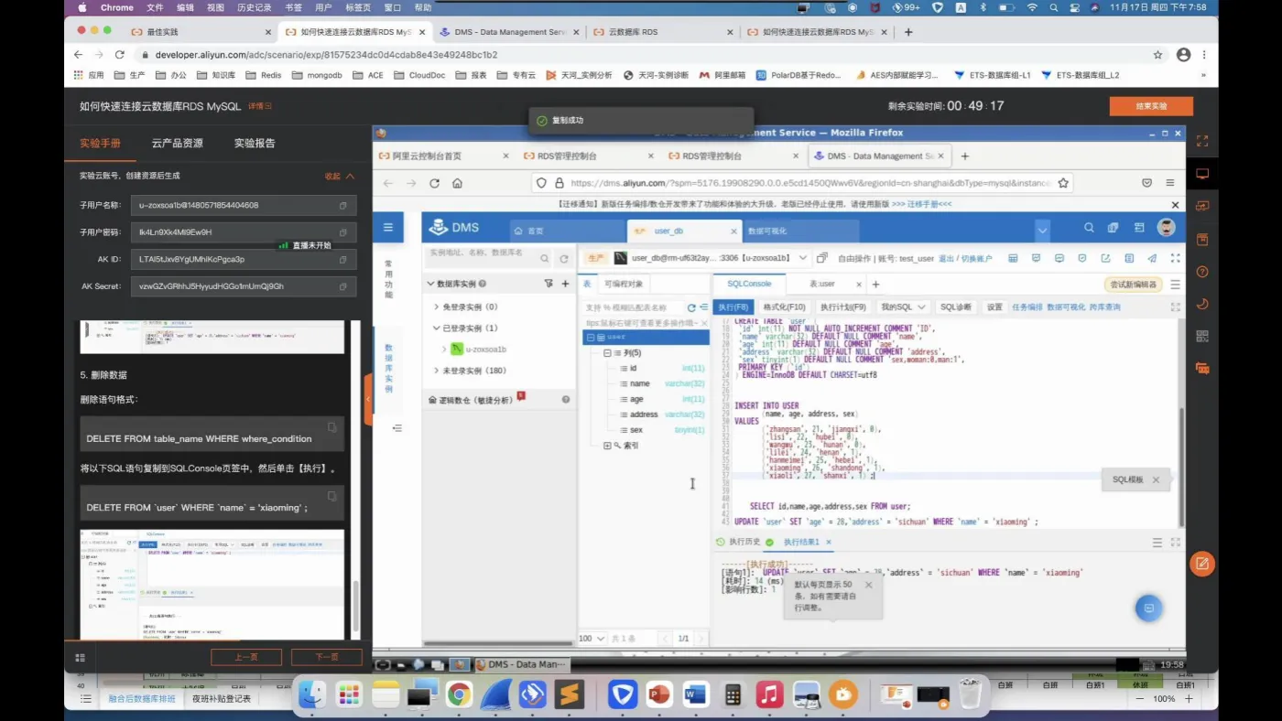Screen dimensions: 1282x721
Task: Expand the u-zoxsoa1b instance node
Action: [444, 349]
